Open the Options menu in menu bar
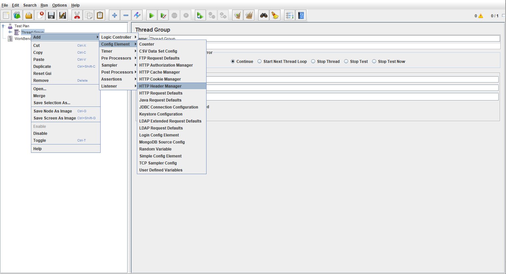Image resolution: width=506 pixels, height=274 pixels. click(59, 5)
